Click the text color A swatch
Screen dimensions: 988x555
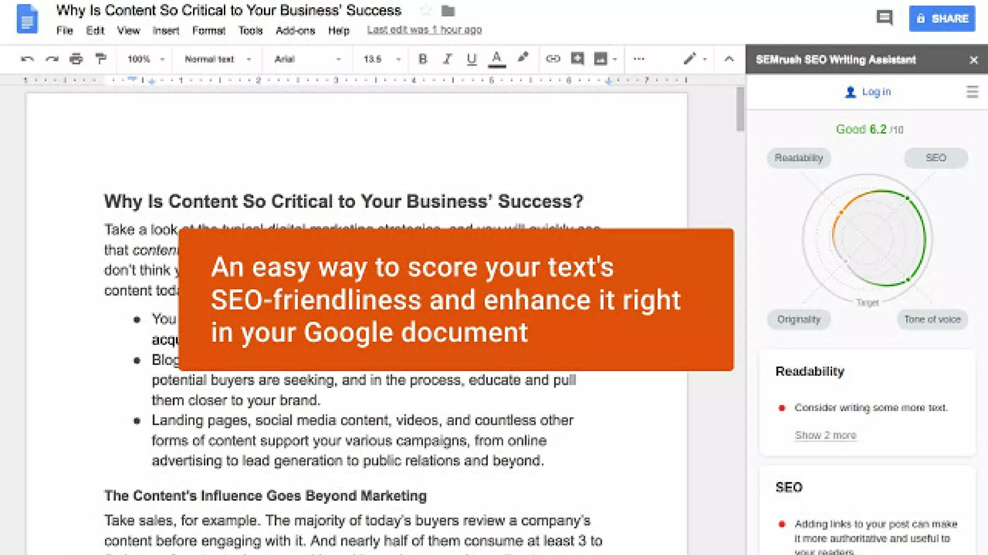(x=496, y=59)
